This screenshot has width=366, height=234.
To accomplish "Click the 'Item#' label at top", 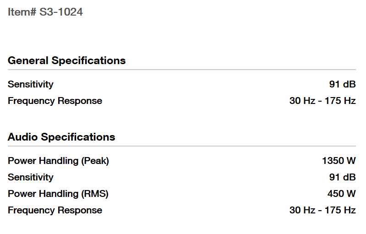I will tap(22, 12).
